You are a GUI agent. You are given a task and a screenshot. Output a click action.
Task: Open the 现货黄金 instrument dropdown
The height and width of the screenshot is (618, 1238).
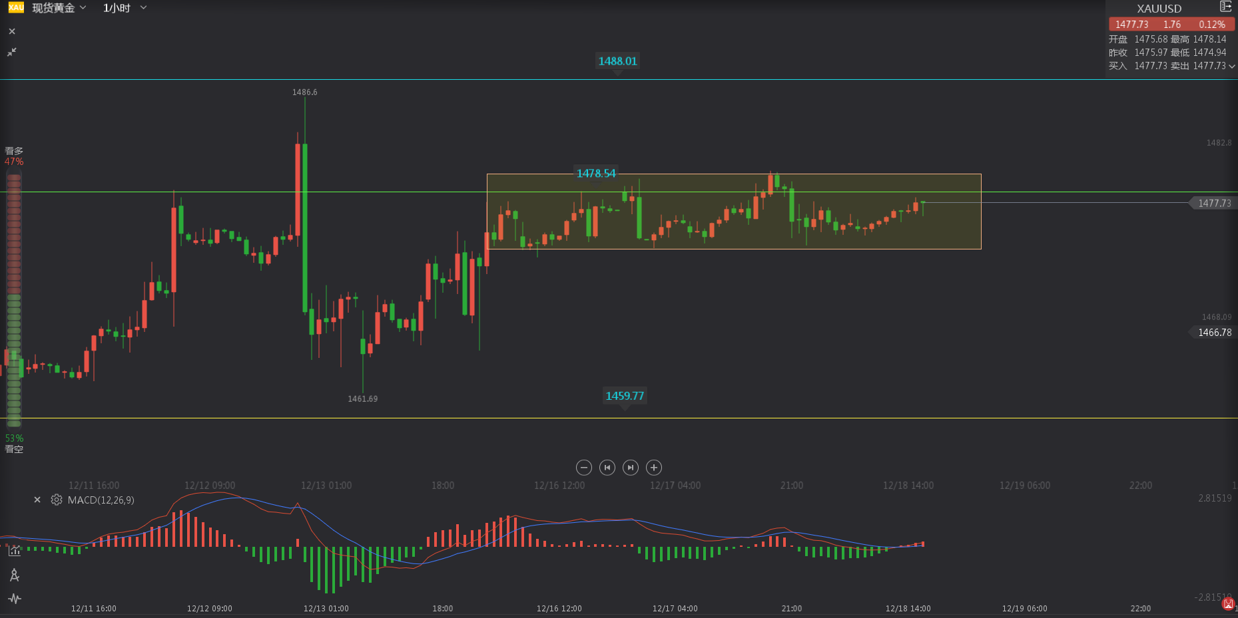pos(59,8)
